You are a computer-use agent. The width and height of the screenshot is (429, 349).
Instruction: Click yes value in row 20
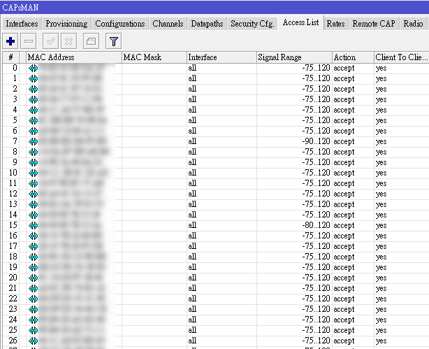(x=381, y=278)
